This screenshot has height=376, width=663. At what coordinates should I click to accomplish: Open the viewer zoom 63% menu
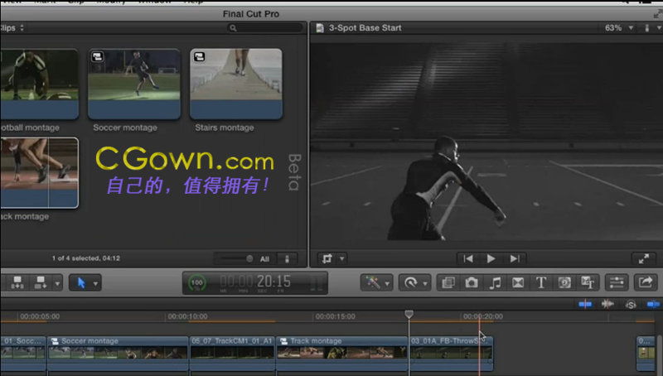click(x=617, y=27)
